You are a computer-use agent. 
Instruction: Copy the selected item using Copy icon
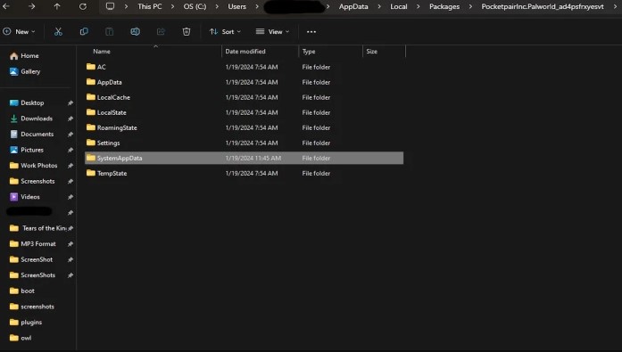(x=84, y=32)
